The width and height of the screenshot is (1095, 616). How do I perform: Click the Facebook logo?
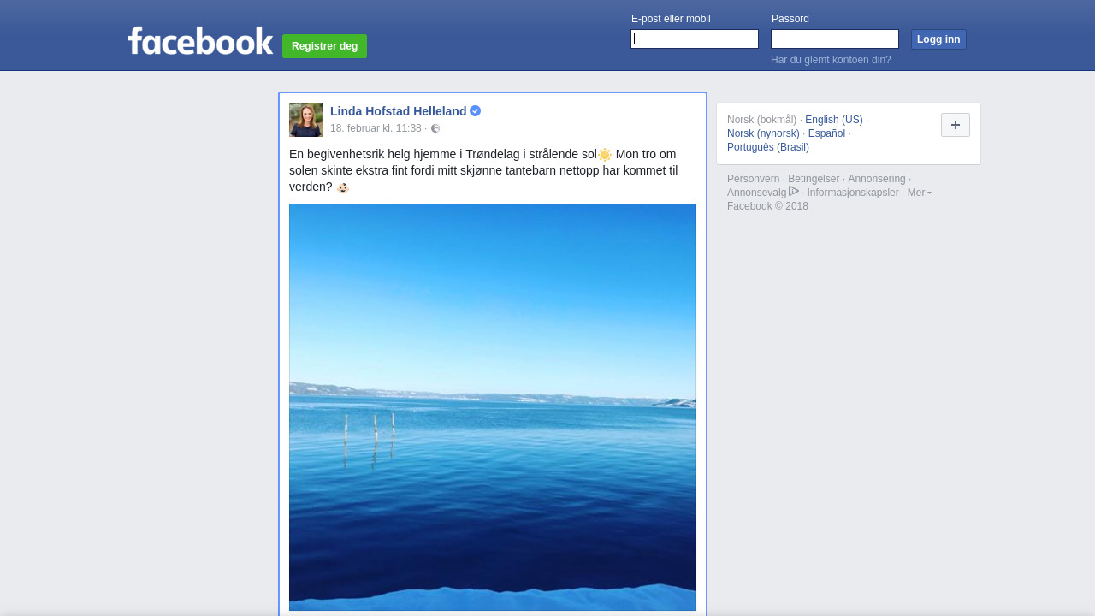click(200, 41)
